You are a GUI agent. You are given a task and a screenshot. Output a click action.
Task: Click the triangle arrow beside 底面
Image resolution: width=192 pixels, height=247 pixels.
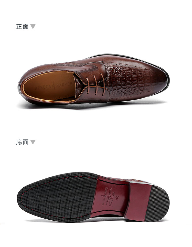click(33, 142)
